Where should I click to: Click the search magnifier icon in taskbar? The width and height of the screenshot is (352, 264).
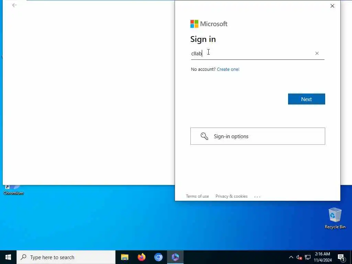coord(23,257)
